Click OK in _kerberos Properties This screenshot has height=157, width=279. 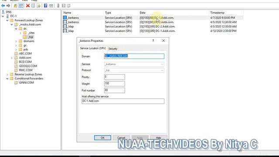tap(102, 138)
